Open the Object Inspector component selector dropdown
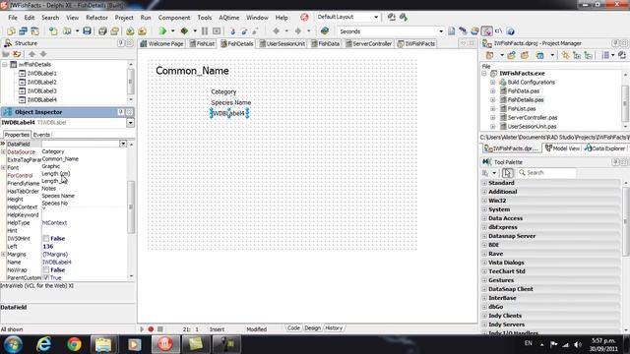The image size is (630, 354). (x=130, y=123)
